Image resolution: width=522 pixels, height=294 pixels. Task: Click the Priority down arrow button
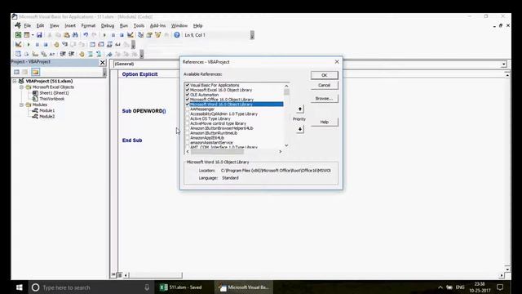tap(300, 129)
